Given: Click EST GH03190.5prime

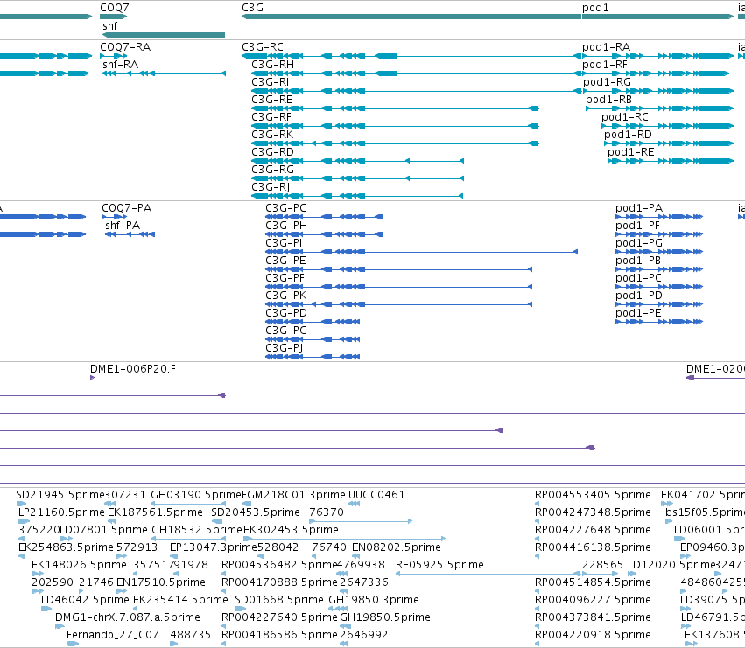Looking at the screenshot, I should tap(196, 495).
